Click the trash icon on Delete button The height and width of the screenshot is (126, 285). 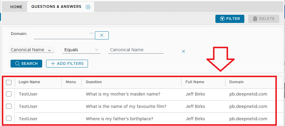click(x=255, y=19)
